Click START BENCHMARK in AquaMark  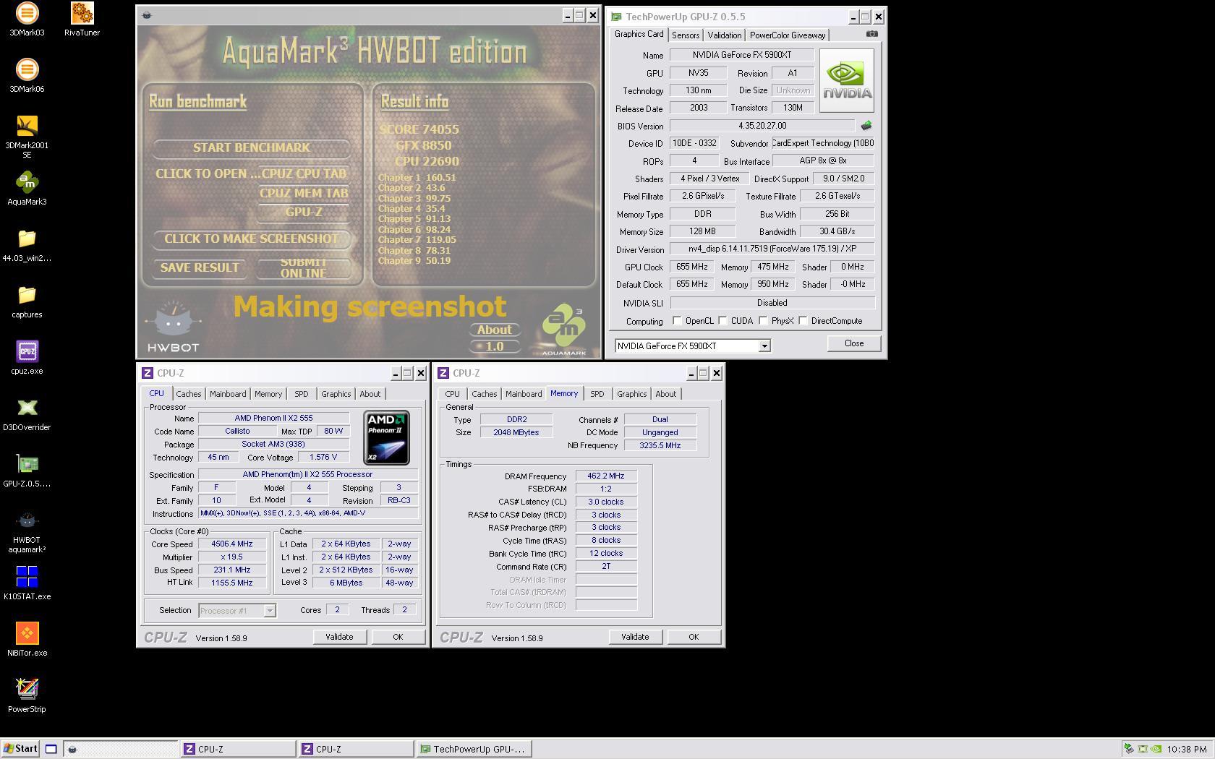coord(251,147)
